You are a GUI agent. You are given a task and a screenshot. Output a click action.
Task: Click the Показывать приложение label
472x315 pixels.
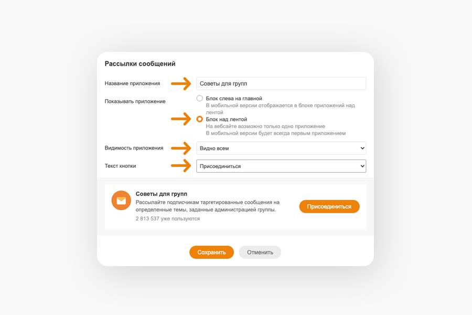(x=135, y=101)
